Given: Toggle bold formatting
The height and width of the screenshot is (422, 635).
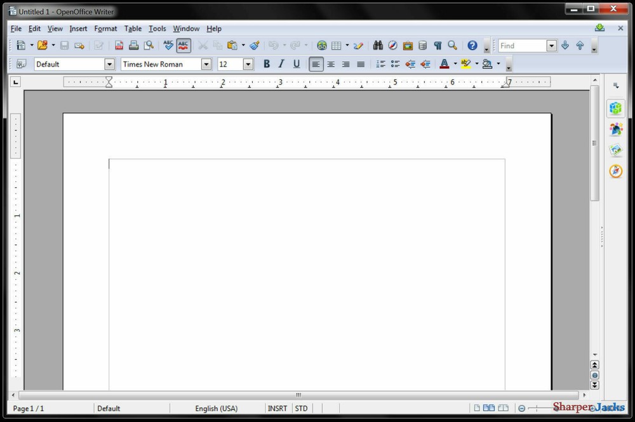Looking at the screenshot, I should point(266,64).
